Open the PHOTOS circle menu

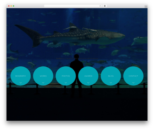[x=66, y=76]
